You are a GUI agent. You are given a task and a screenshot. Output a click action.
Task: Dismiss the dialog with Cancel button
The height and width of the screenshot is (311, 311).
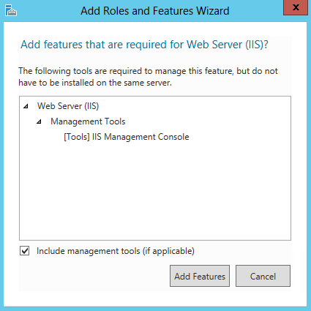(x=263, y=276)
